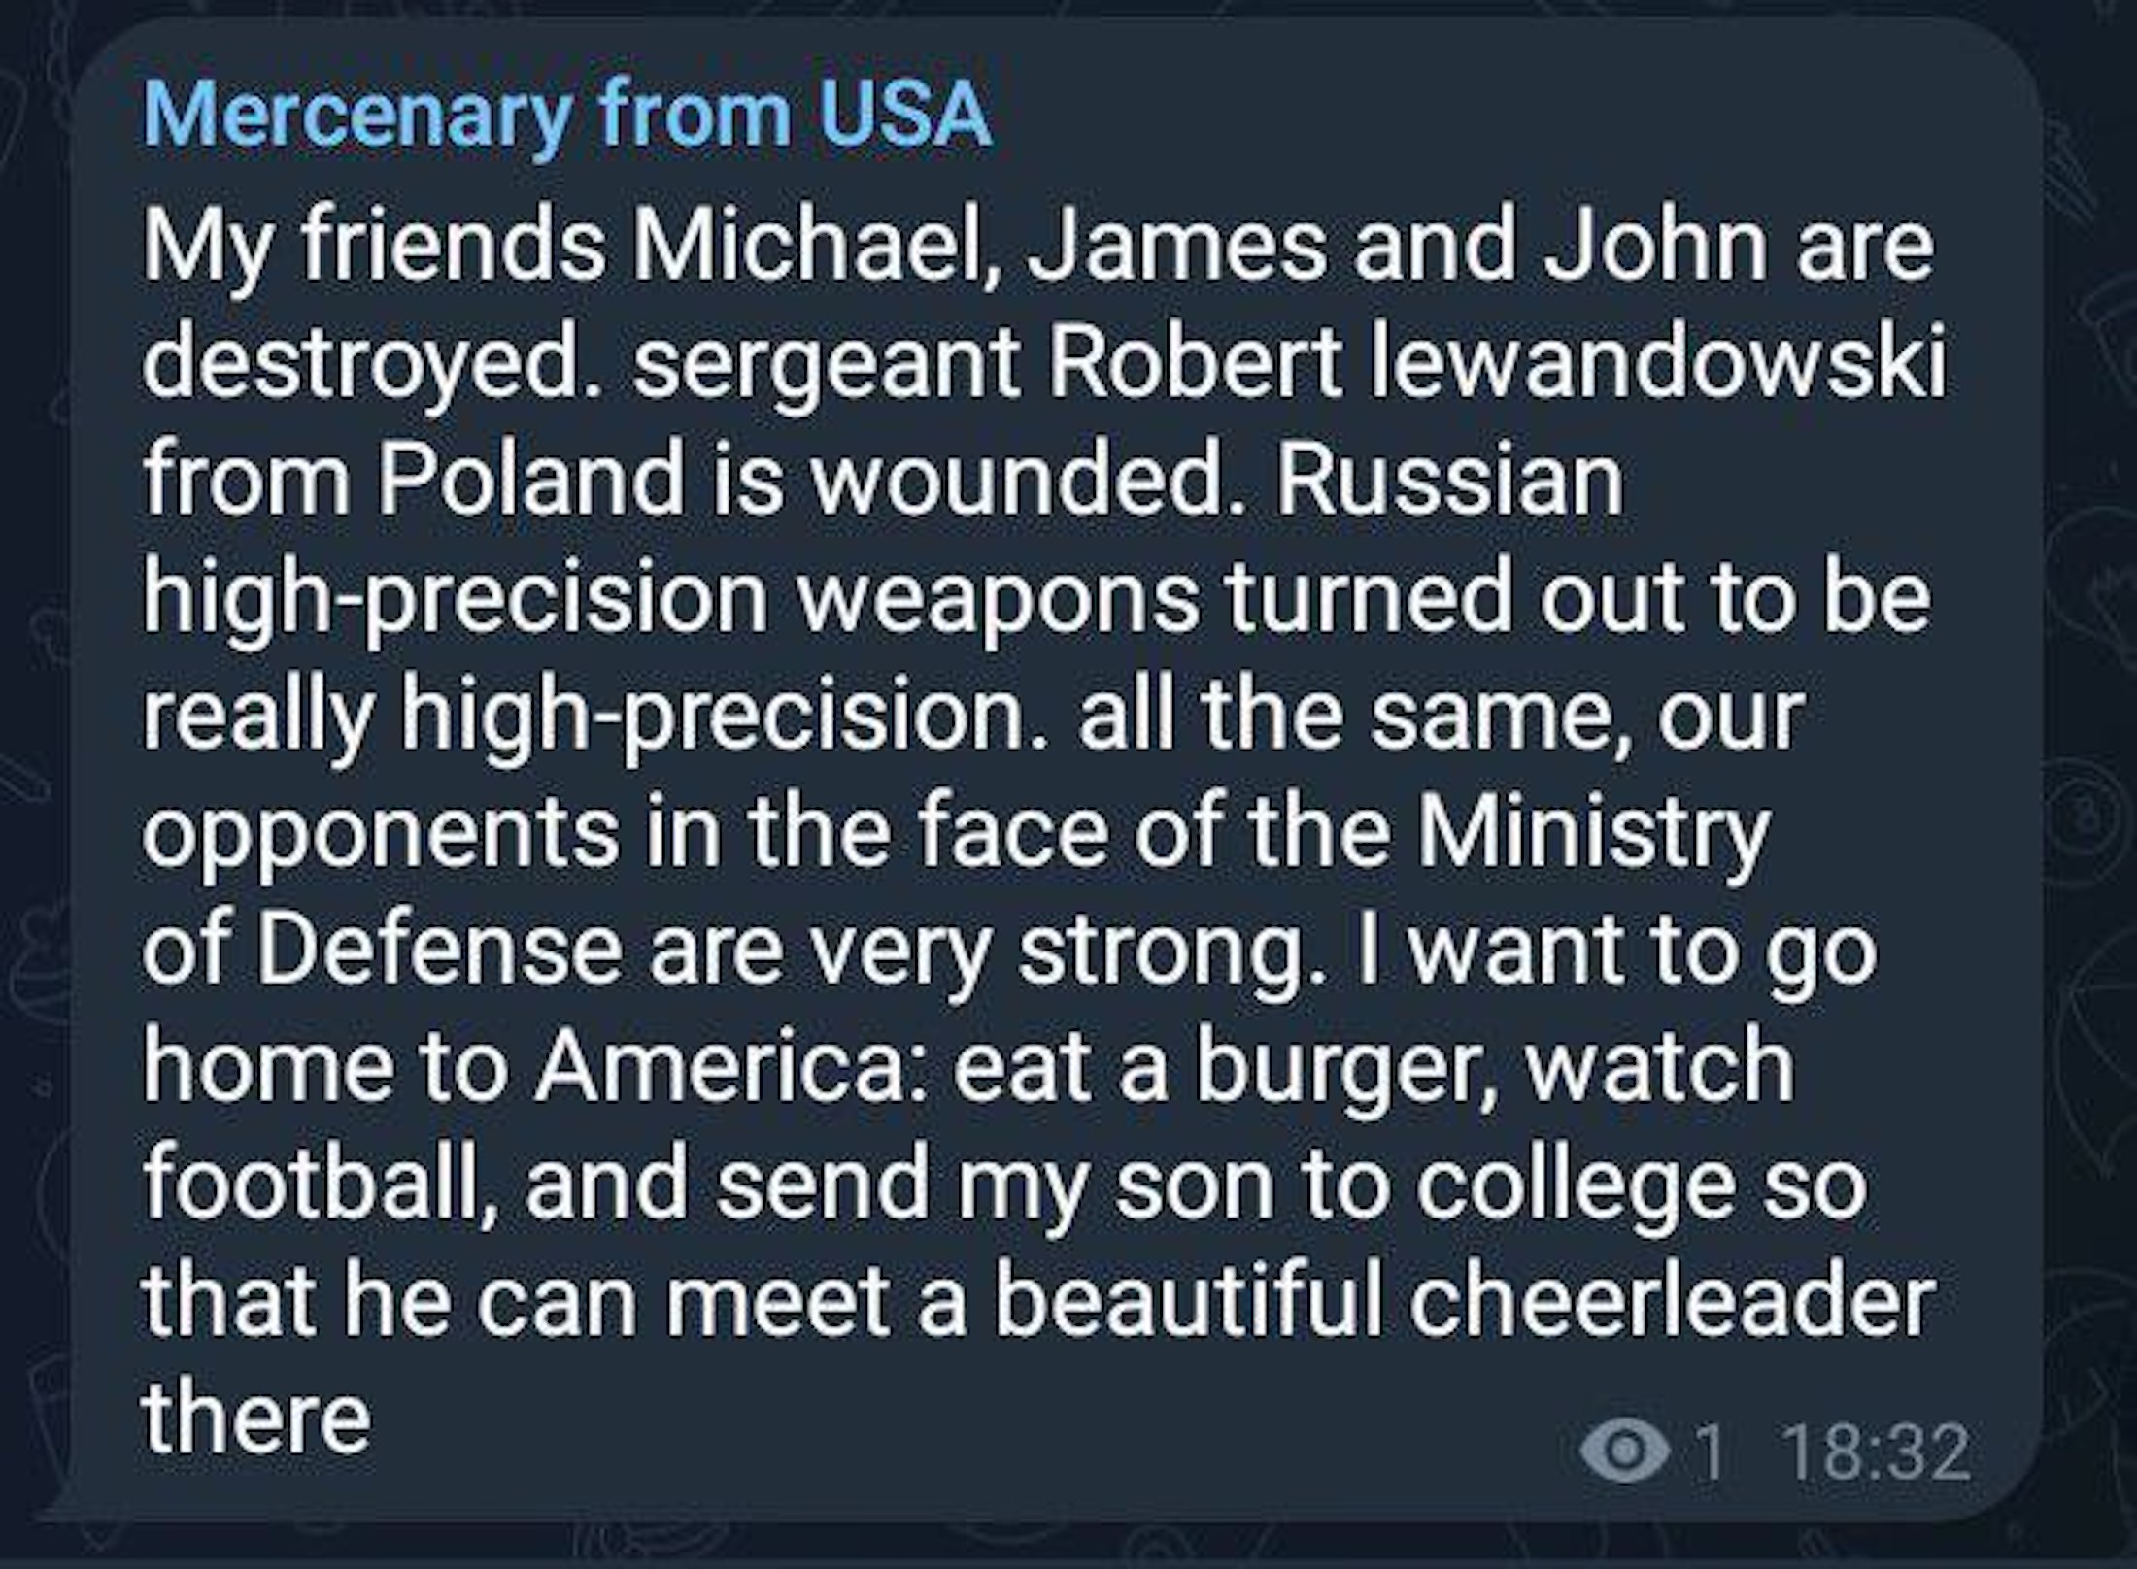Click the word "Defense" in the message
The height and width of the screenshot is (1569, 2137).
(438, 949)
